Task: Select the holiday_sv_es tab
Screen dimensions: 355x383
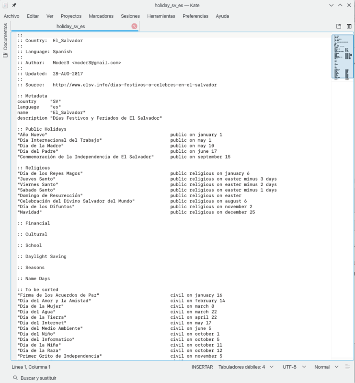Action: pyautogui.click(x=70, y=26)
